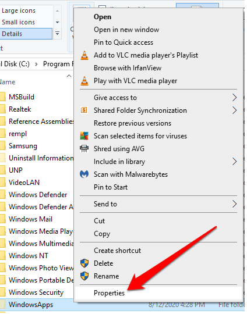Select the Windows Security folder

click(36, 292)
